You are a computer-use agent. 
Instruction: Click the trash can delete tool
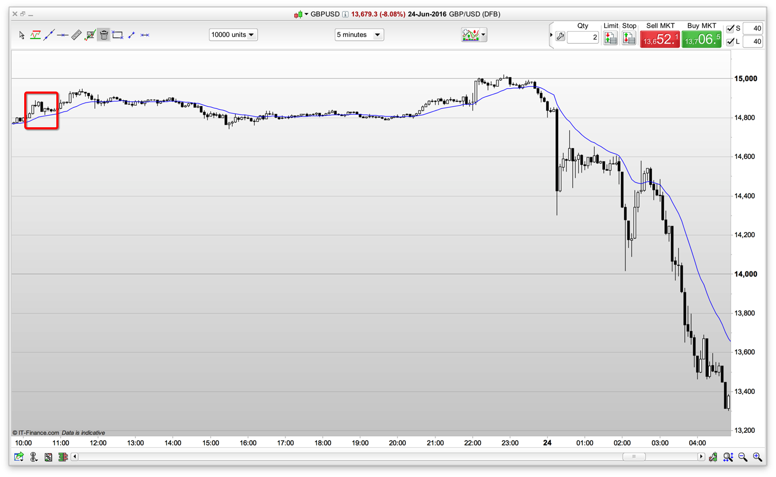[104, 35]
